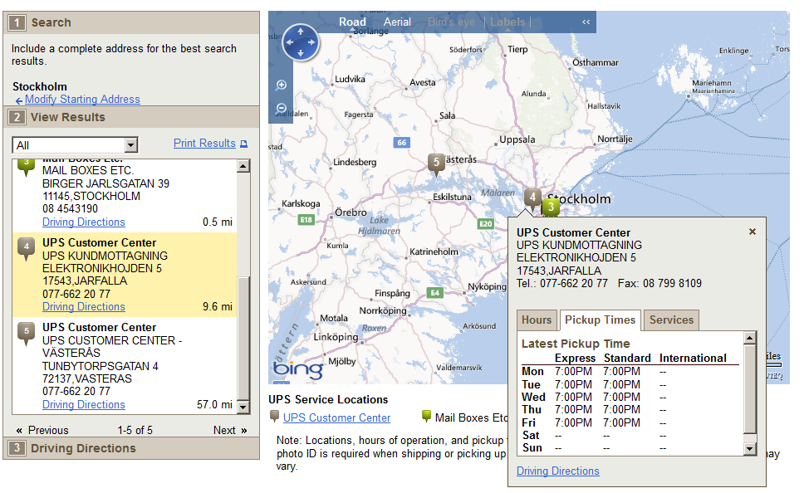Click pickup times scrollbar up arrow

[750, 338]
